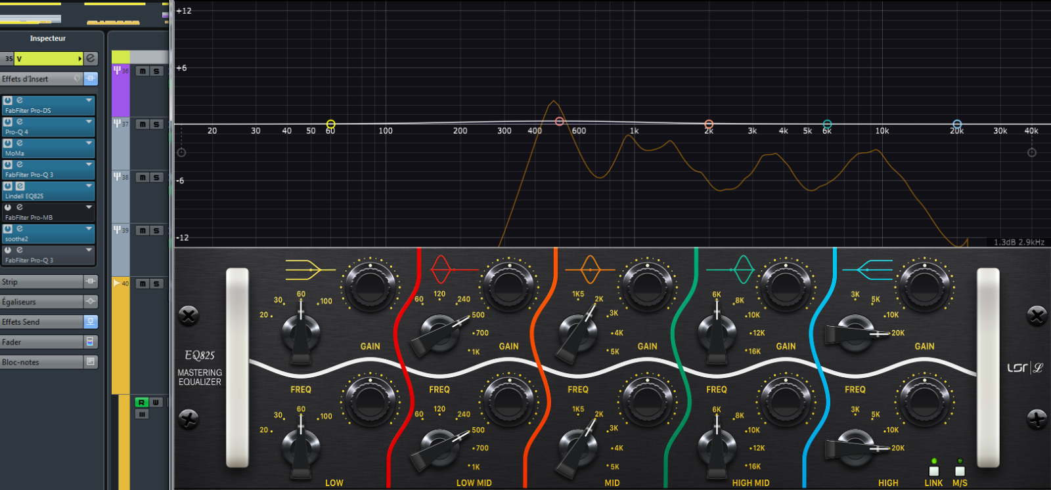Click the edit channel settings icon beside track V

coord(91,58)
